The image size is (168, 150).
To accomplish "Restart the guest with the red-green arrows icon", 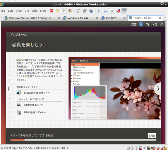I will [70, 11].
